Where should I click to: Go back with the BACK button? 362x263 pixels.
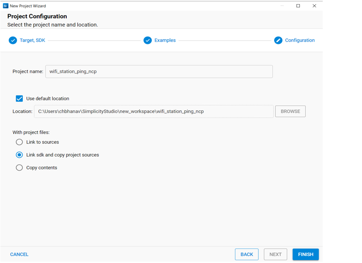pyautogui.click(x=246, y=254)
